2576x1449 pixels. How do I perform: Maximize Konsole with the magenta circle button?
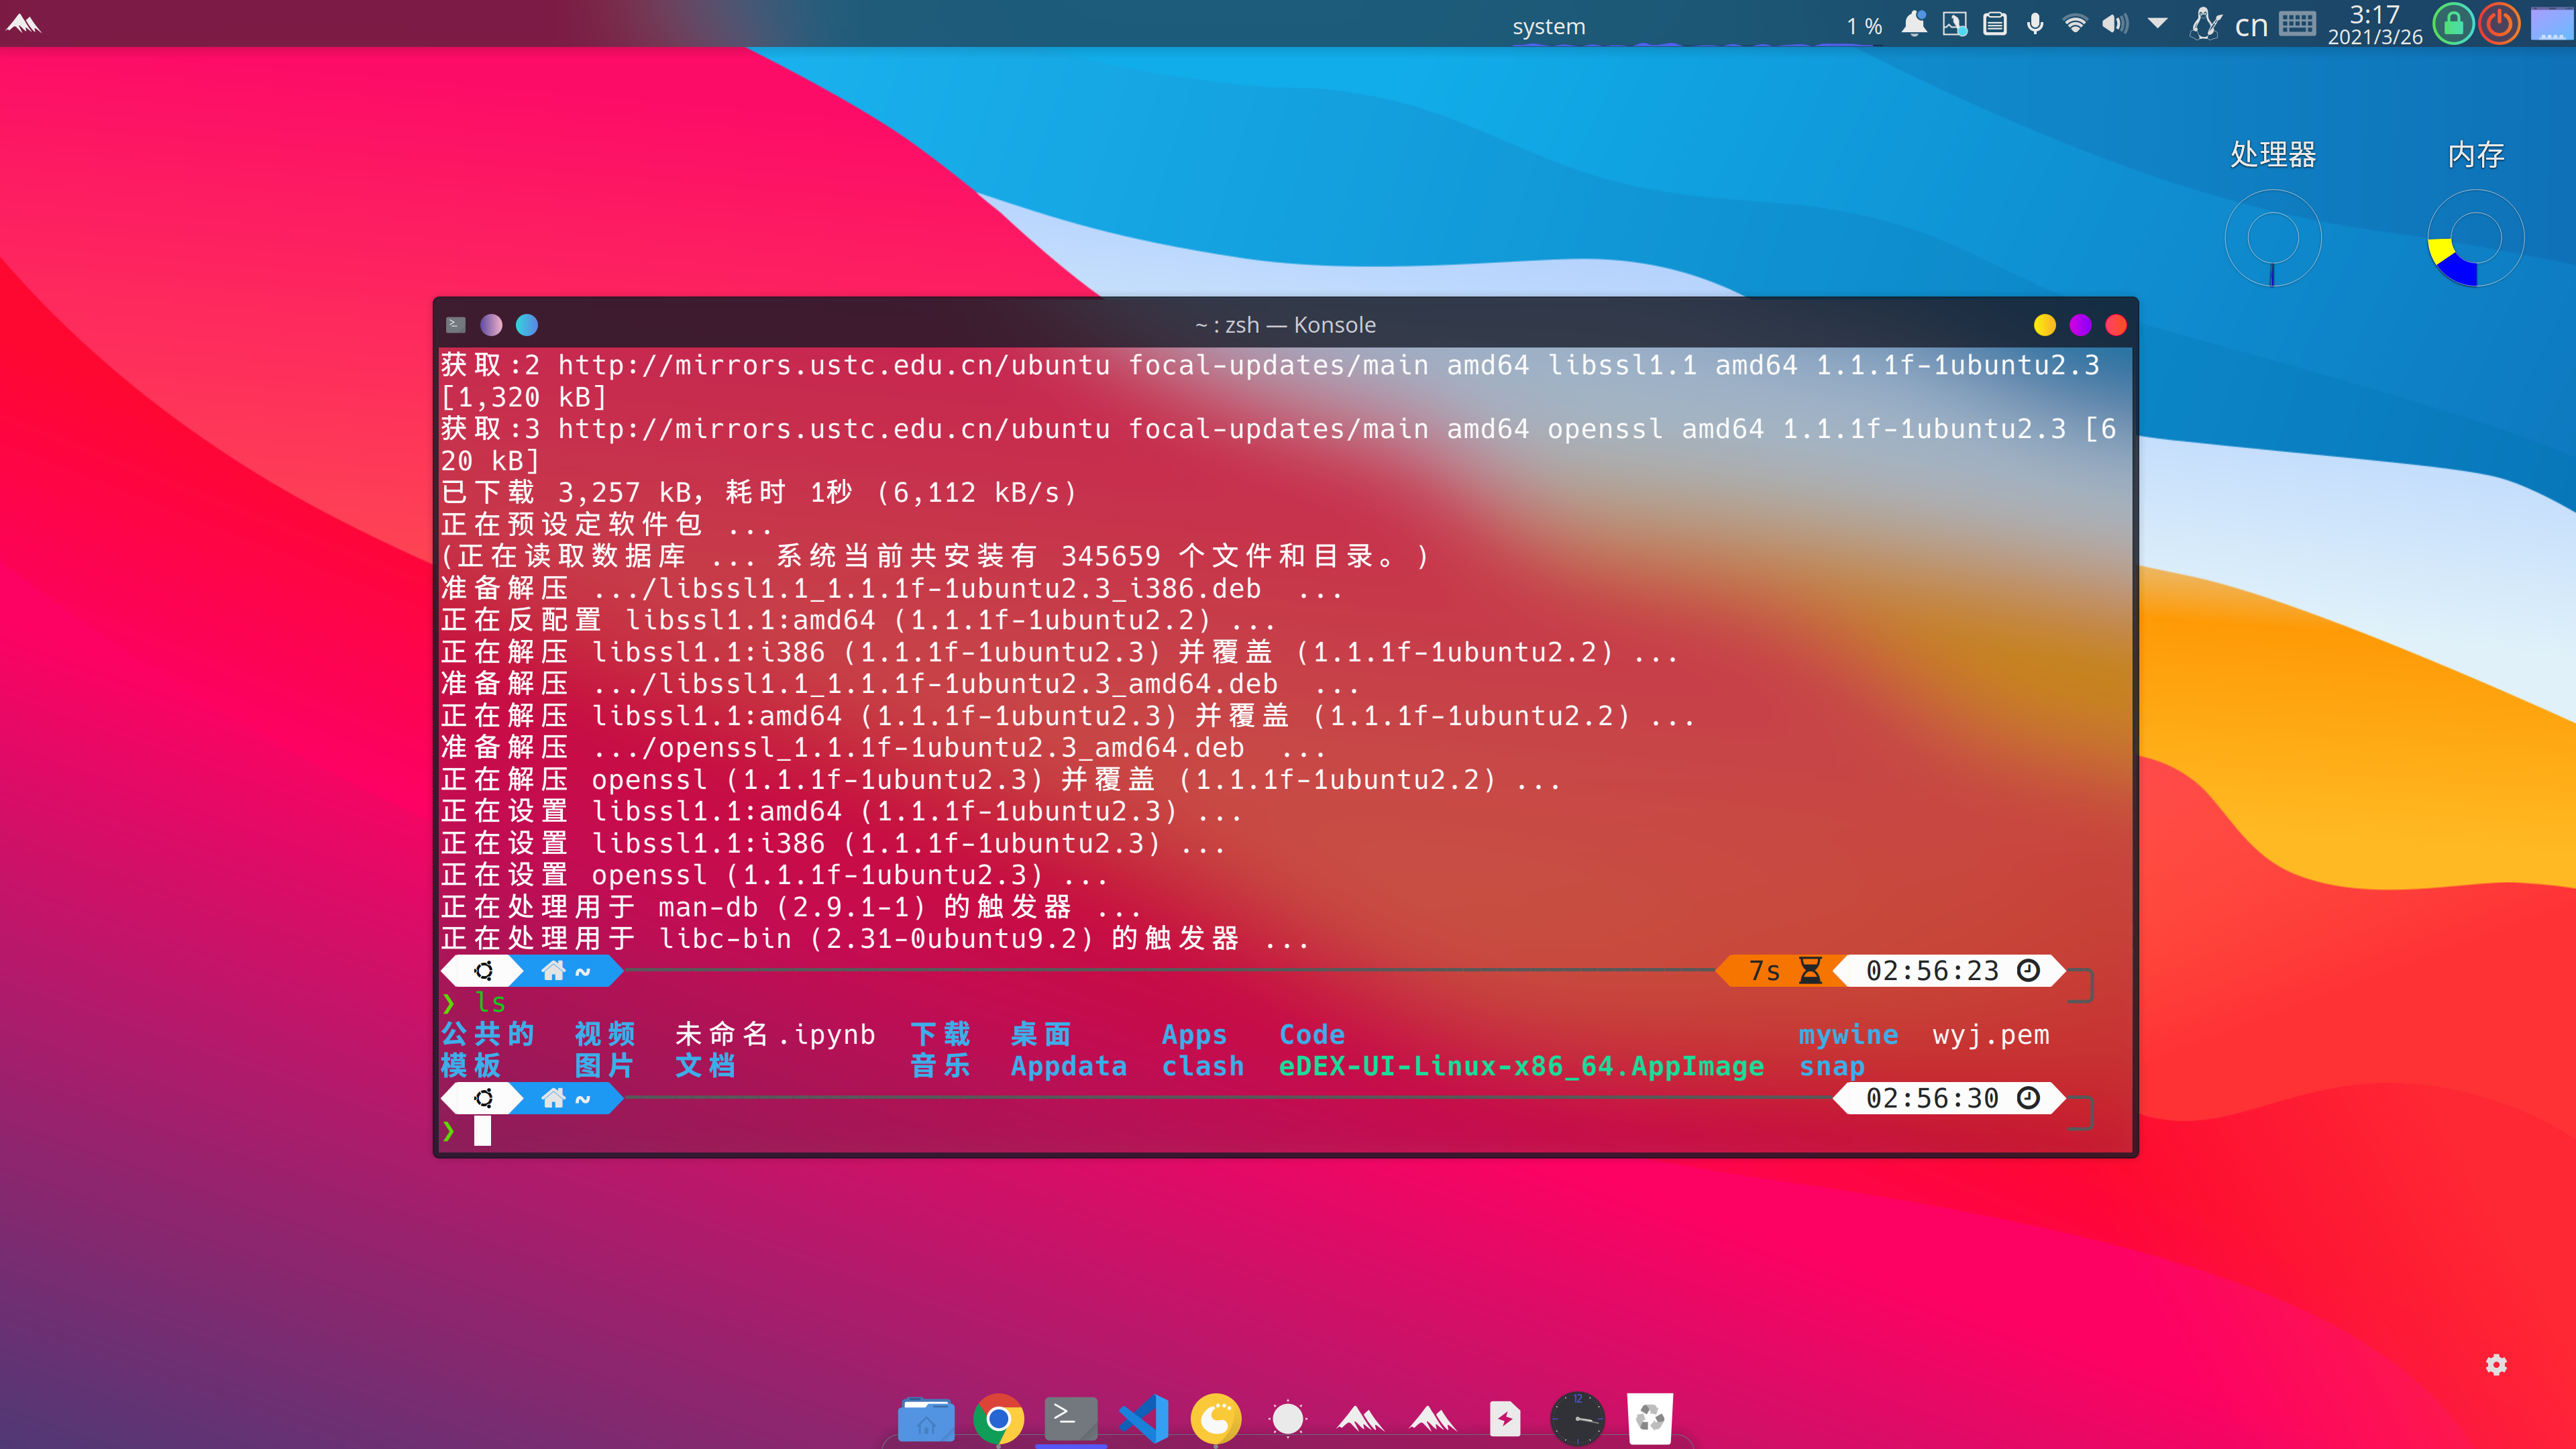pos(2080,325)
